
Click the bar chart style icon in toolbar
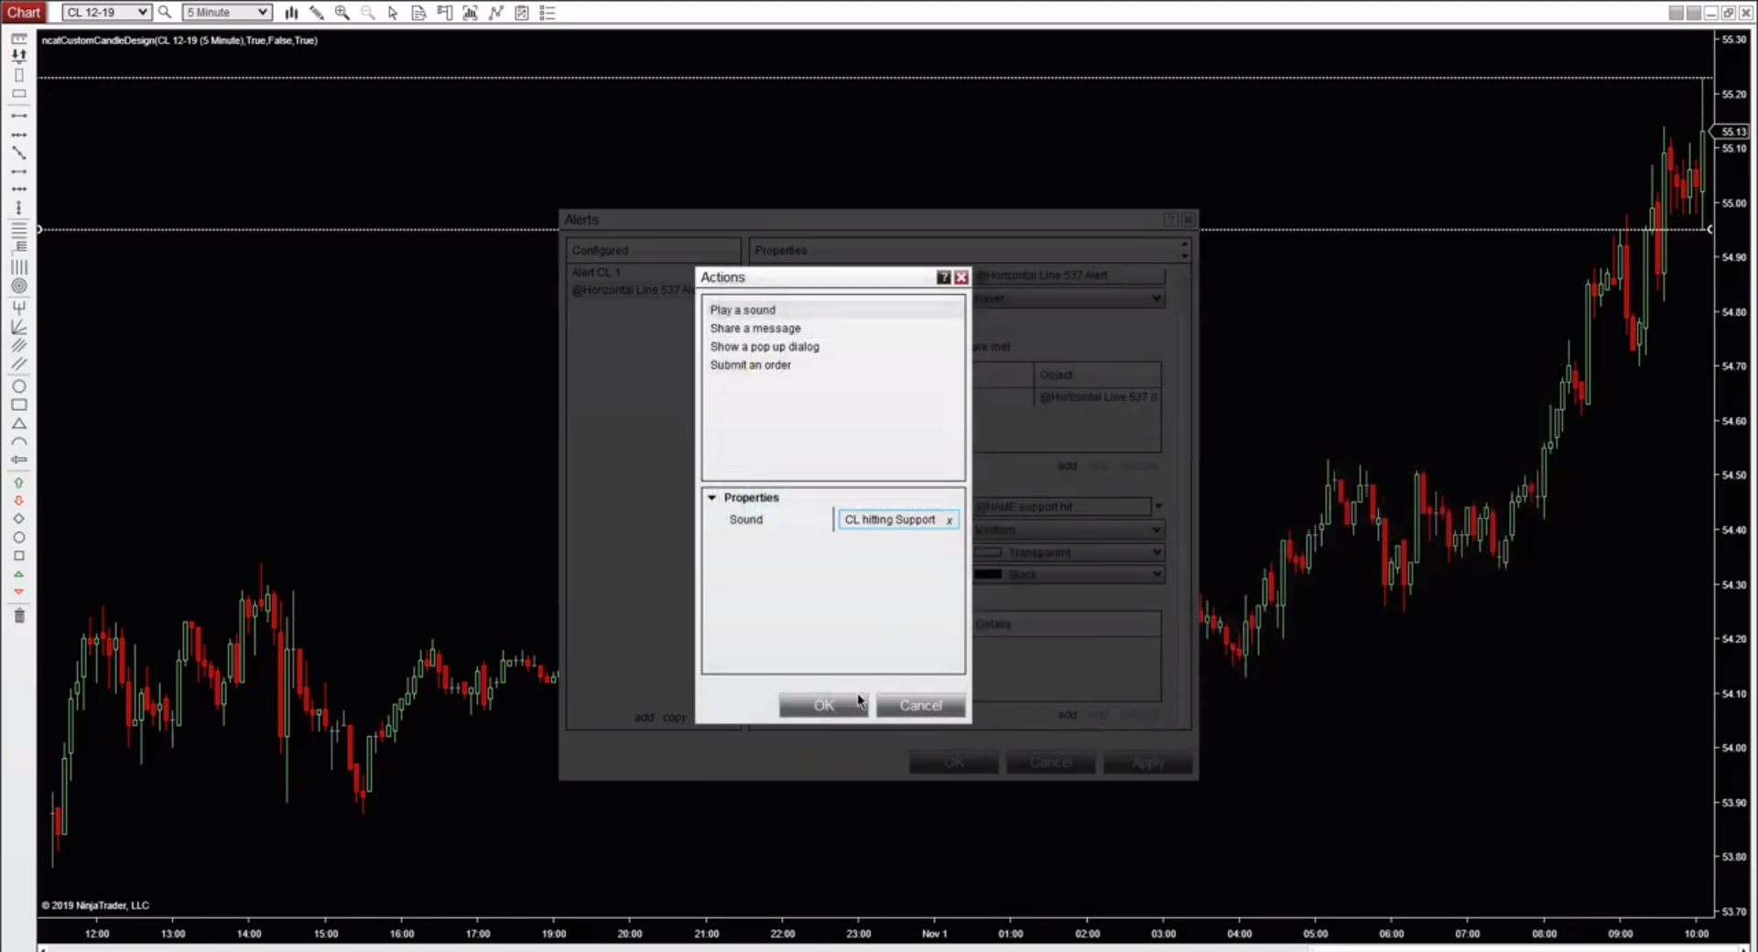(x=291, y=13)
